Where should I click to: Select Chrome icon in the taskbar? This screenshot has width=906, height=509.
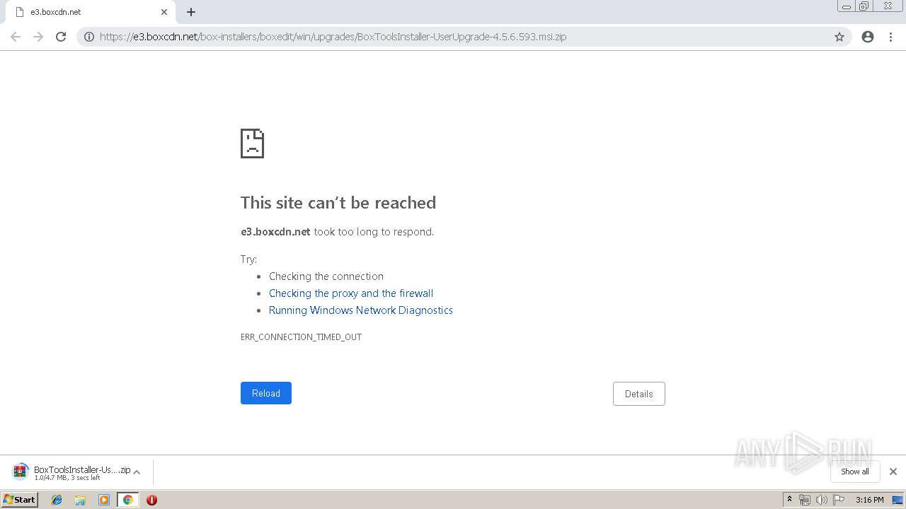click(x=127, y=500)
